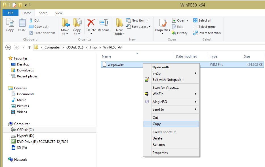Viewport: 265px width, 167px height.
Task: Click the Rename icon in Organize group
Action: tap(104, 23)
